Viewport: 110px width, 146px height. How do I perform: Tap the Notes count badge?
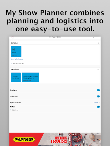[x=98, y=107]
